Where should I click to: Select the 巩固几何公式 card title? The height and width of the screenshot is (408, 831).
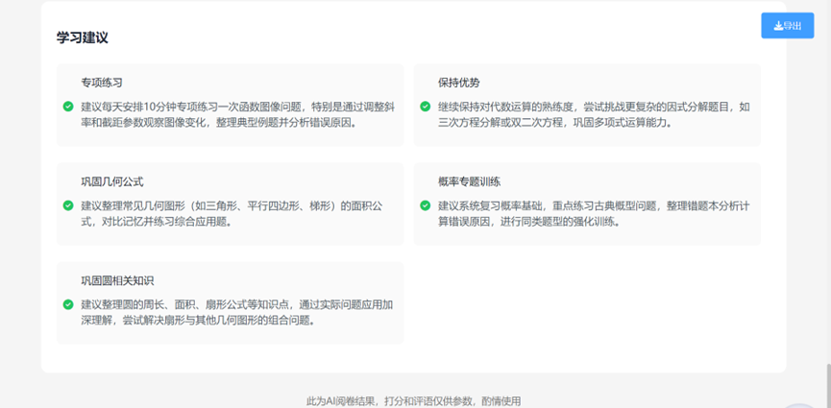112,182
